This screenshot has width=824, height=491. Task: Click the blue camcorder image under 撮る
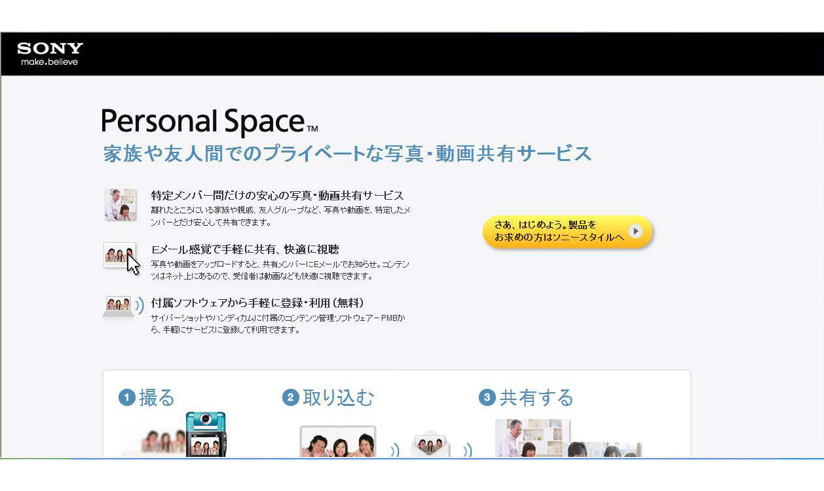tap(206, 434)
